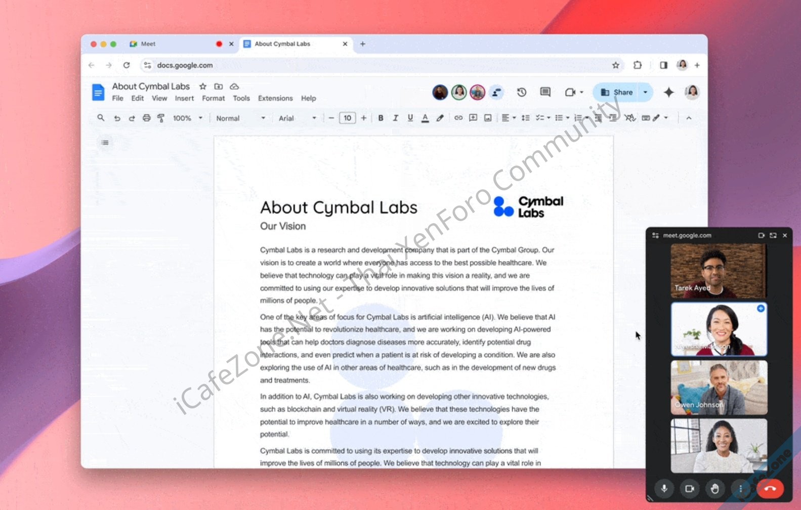End the call with red hang-up button
Image resolution: width=801 pixels, height=510 pixels.
point(770,488)
